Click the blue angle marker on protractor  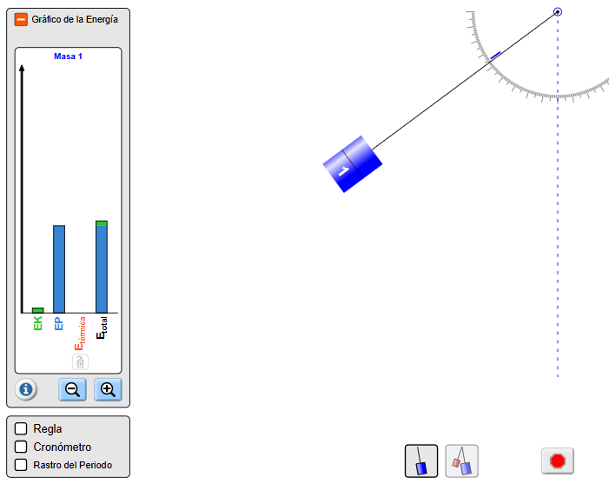pos(495,56)
